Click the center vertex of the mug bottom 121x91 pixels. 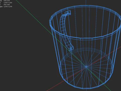[86, 67]
